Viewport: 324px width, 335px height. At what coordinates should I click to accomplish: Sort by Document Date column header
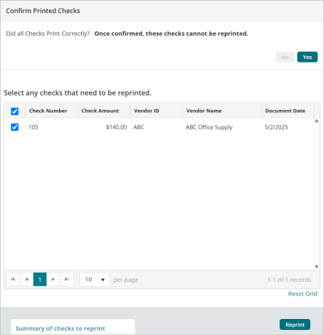click(x=285, y=111)
